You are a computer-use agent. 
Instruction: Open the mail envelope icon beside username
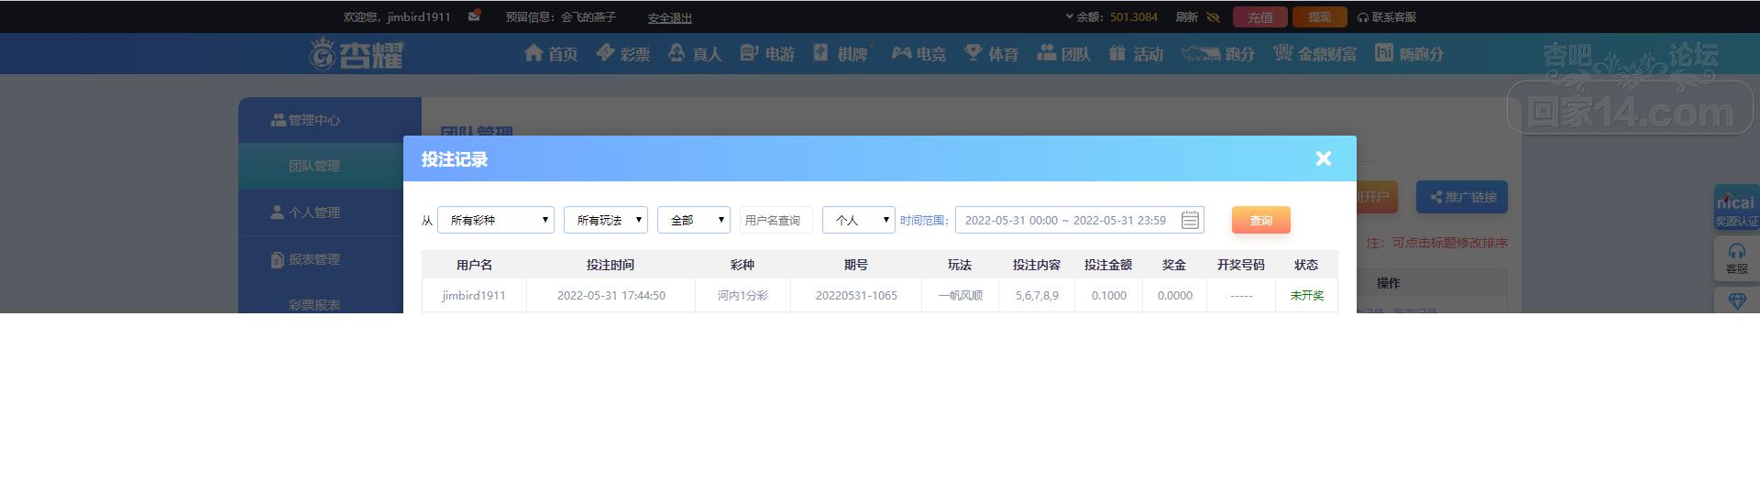[474, 16]
